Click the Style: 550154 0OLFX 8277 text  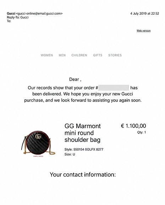tap(84, 149)
